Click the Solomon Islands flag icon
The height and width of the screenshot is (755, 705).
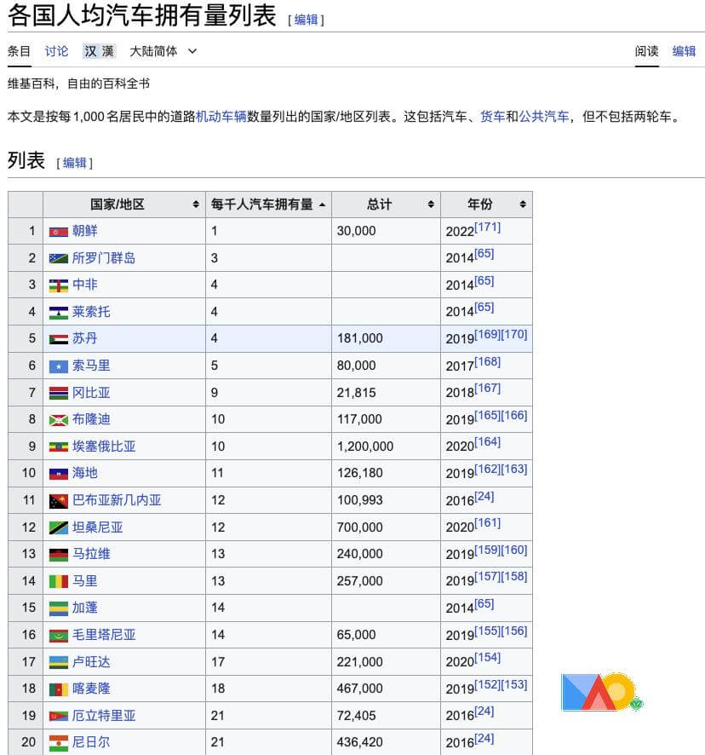pos(58,258)
